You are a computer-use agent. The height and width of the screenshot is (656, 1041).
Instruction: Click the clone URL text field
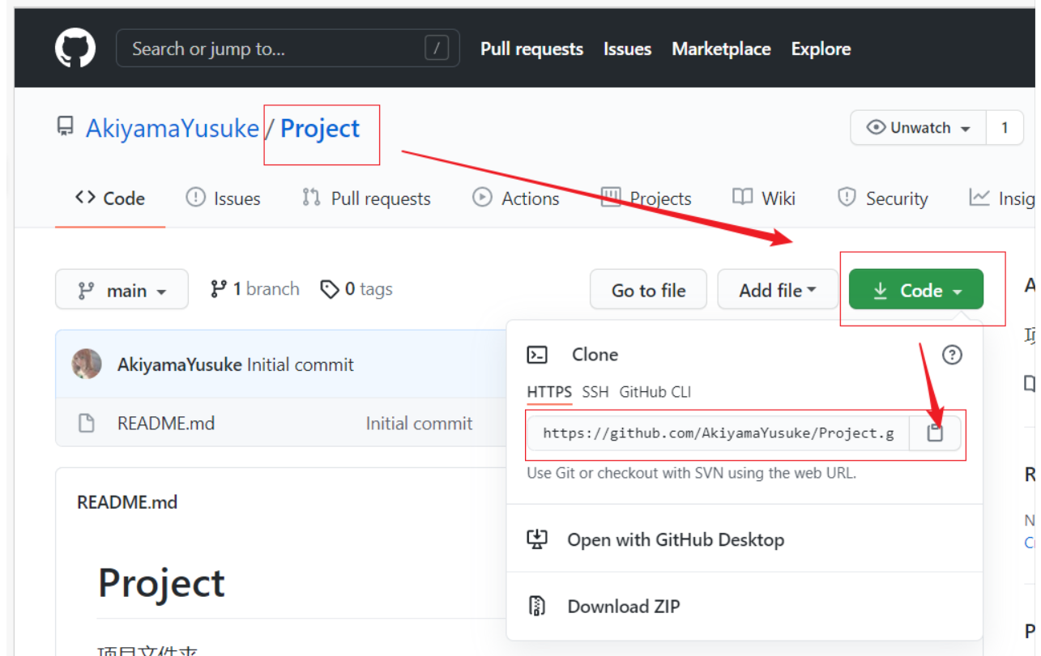pyautogui.click(x=719, y=433)
